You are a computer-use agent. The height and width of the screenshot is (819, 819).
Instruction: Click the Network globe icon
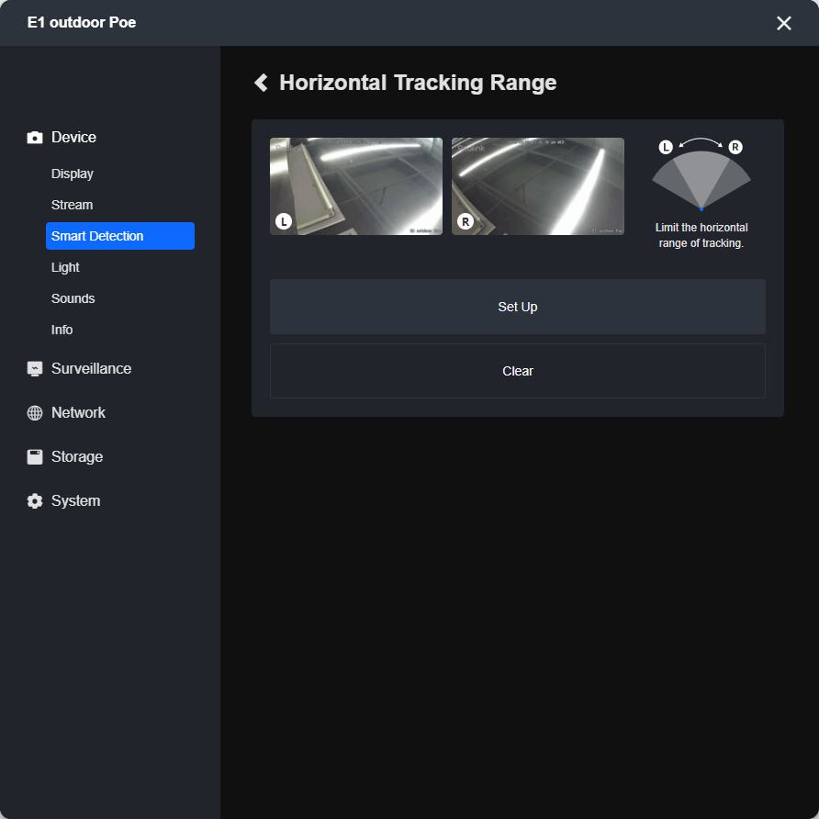tap(35, 412)
